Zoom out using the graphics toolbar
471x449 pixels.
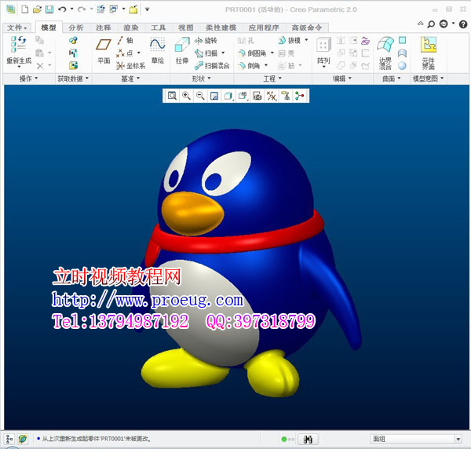200,96
